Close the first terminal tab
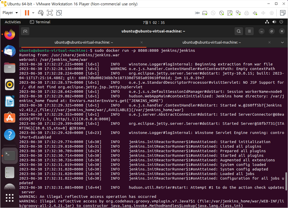This screenshot has height=208, width=288. click(141, 42)
